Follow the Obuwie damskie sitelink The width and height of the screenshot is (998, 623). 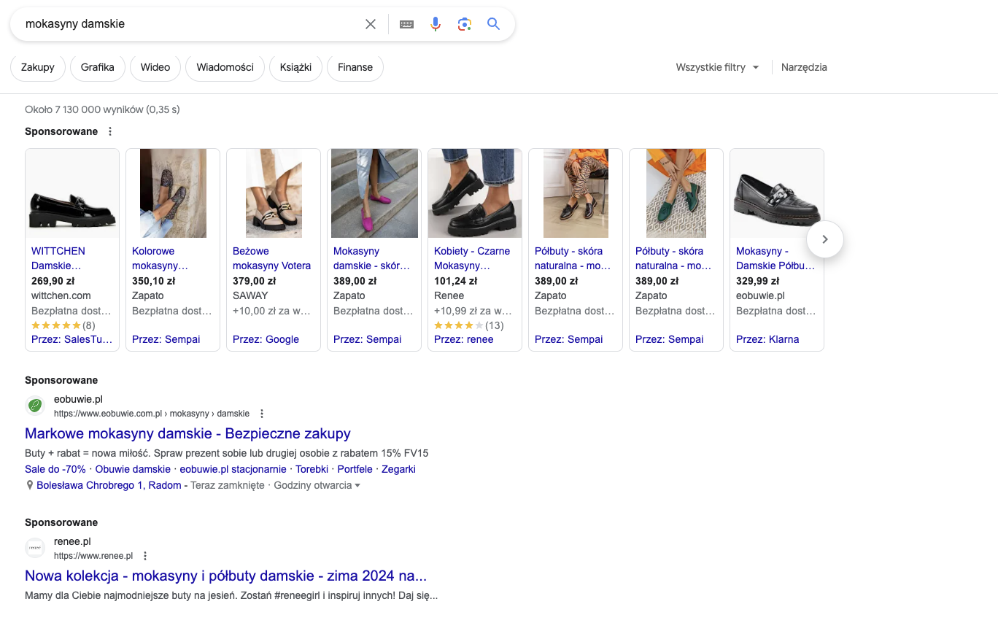[133, 469]
